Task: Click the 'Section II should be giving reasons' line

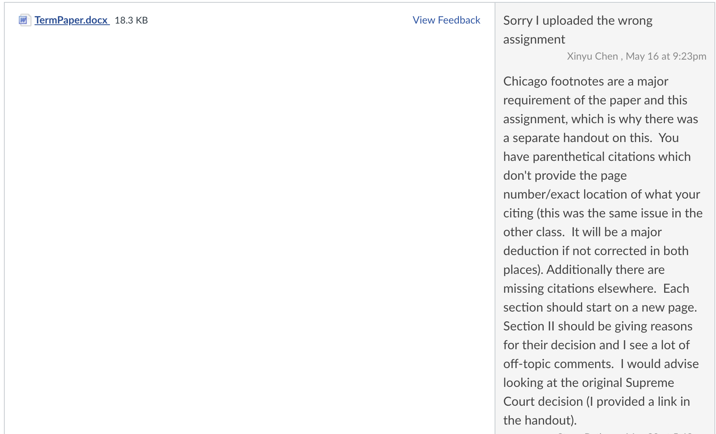Action: pos(597,326)
